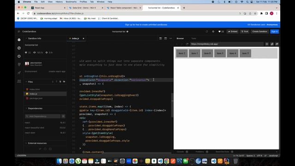This screenshot has width=295, height=166.
Task: Create new folder in Files panel
Action: [64, 82]
